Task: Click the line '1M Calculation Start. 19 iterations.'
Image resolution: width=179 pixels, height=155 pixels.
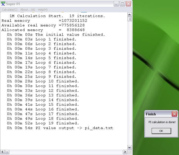Action: pos(57,16)
